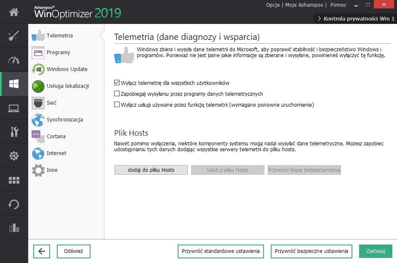The width and height of the screenshot is (397, 263).
Task: Click the Internet globe icon
Action: coord(38,153)
